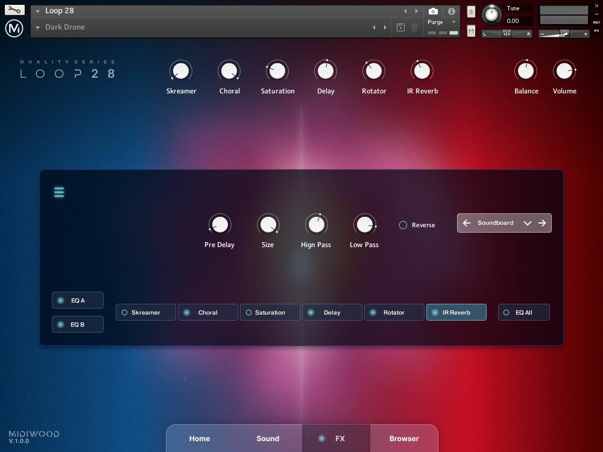The height and width of the screenshot is (452, 603).
Task: Open the instrument info icon
Action: pyautogui.click(x=452, y=11)
